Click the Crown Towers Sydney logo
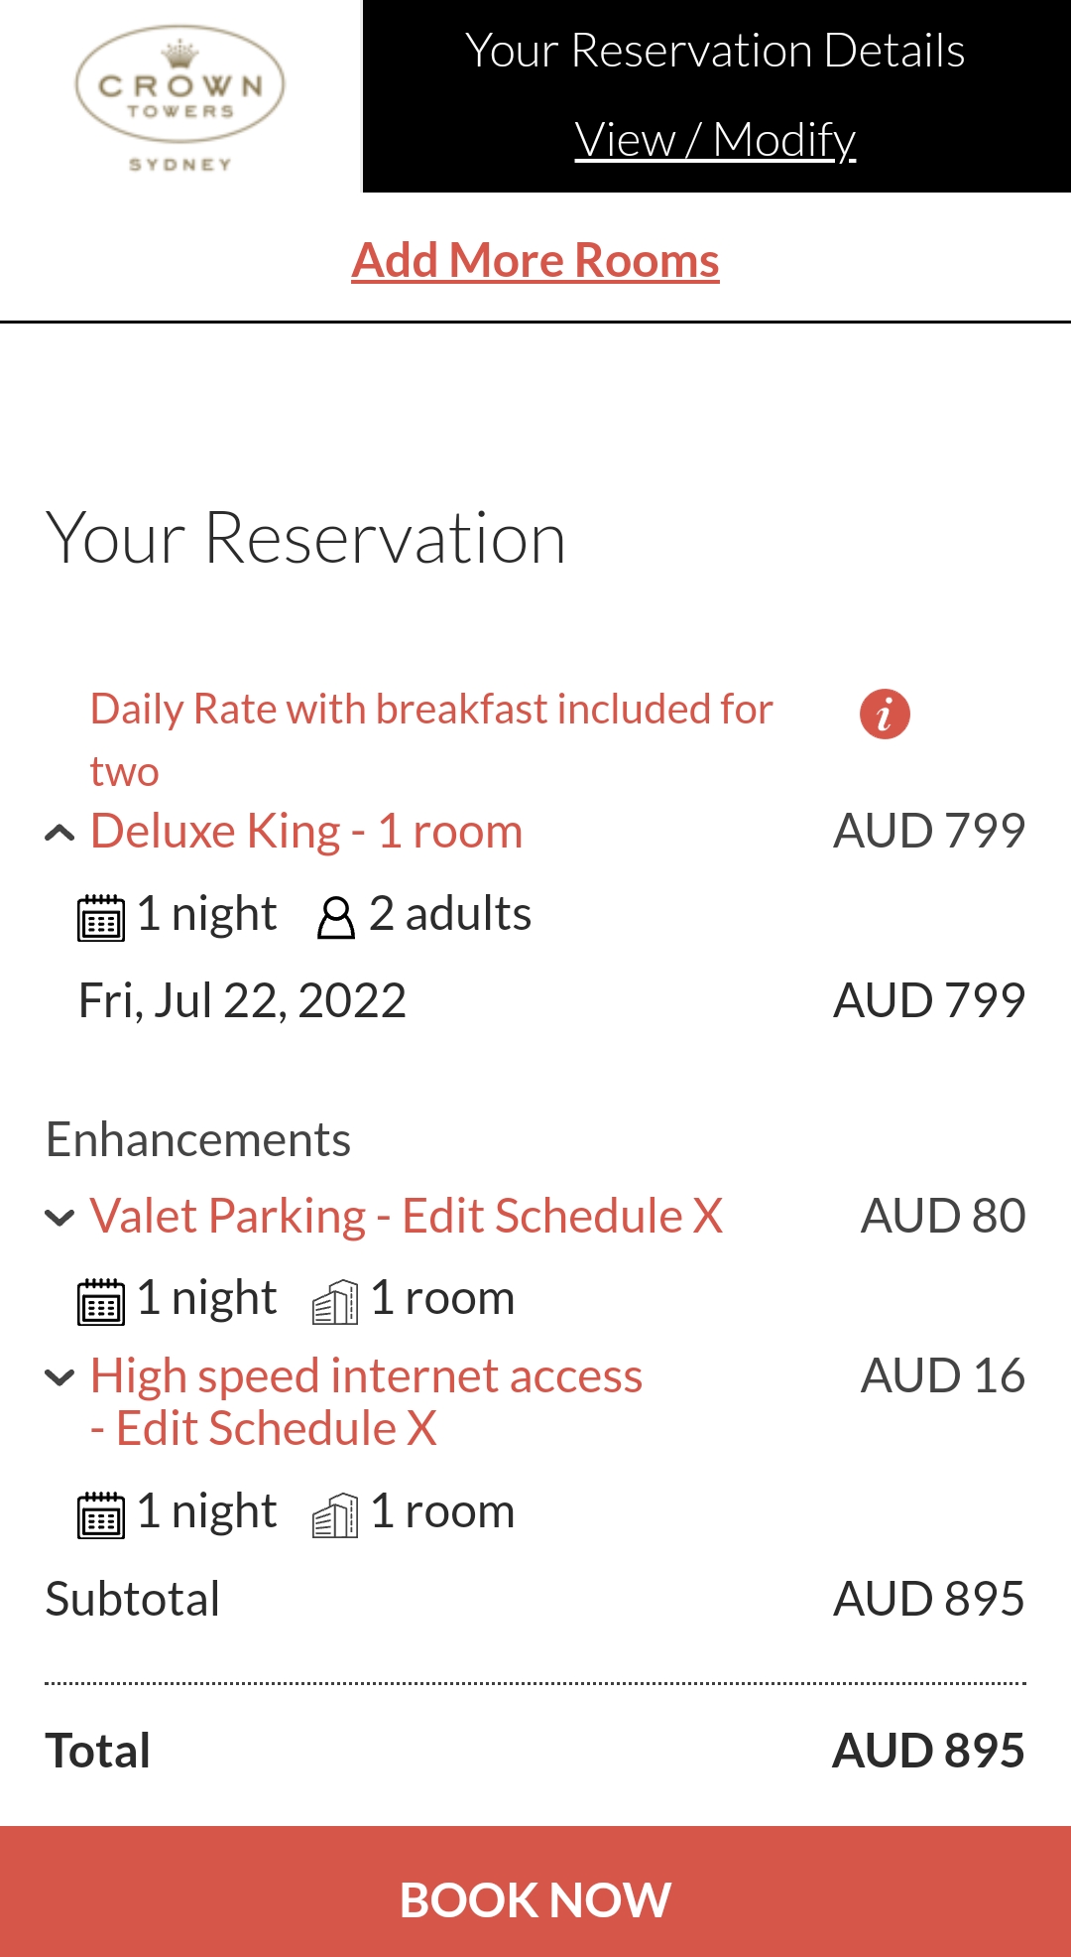Viewport: 1071px width, 1957px height. (x=179, y=97)
